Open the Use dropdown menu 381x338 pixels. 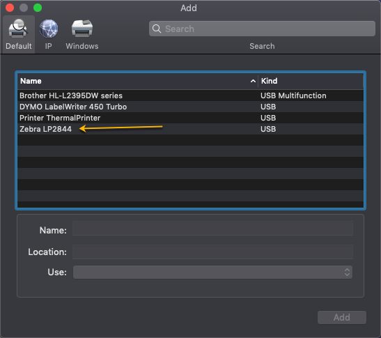point(212,272)
